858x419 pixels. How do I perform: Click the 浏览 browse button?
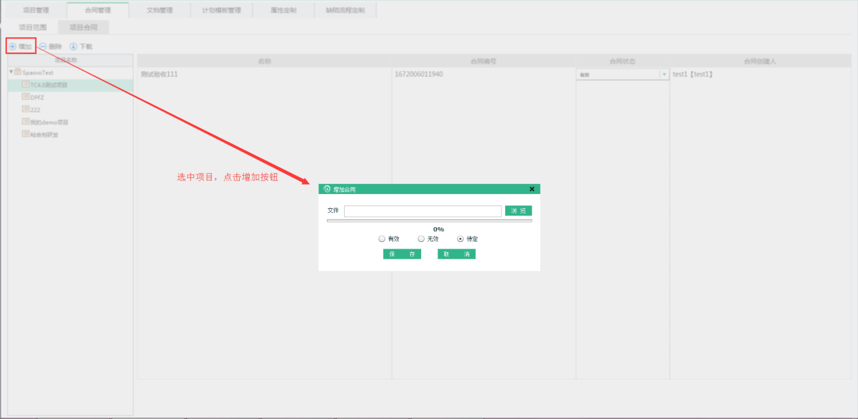tap(519, 211)
